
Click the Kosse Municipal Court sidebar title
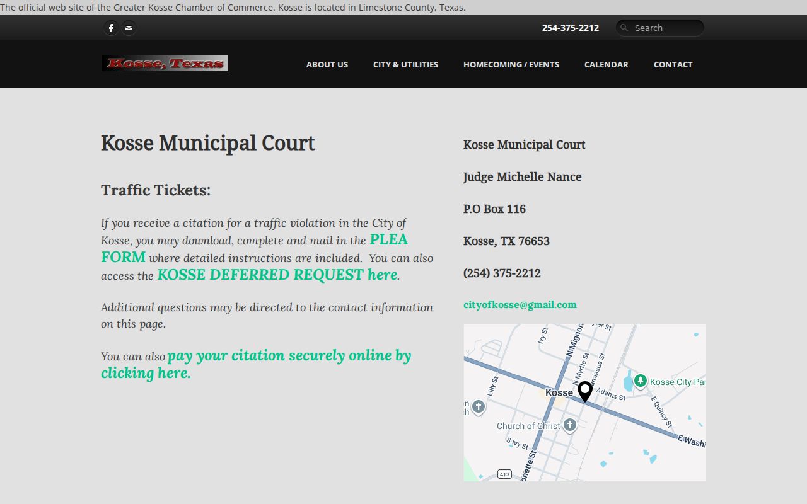(525, 145)
